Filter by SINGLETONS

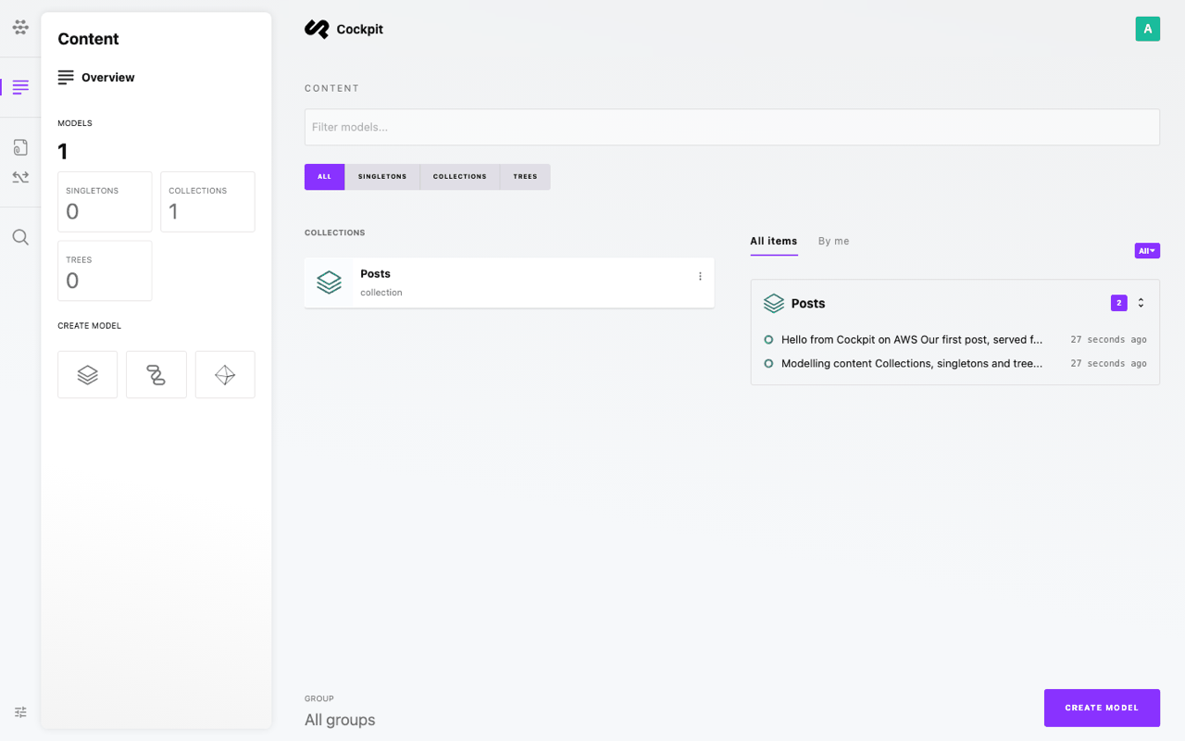click(x=382, y=177)
